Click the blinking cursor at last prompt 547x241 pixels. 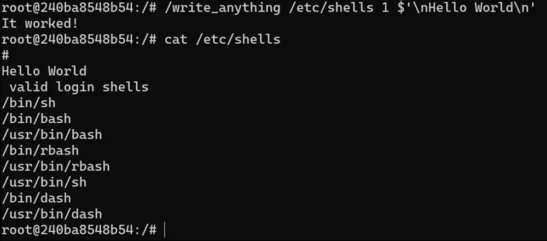[x=164, y=230]
